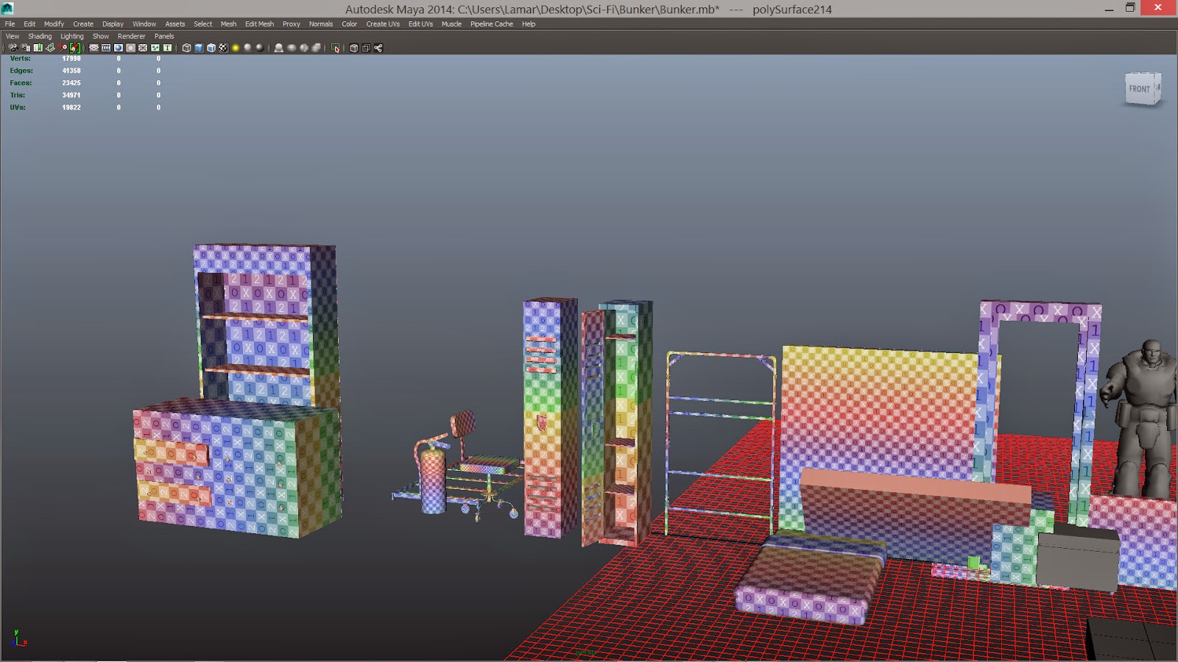Click the UVs count 19822
The image size is (1178, 662).
click(71, 107)
